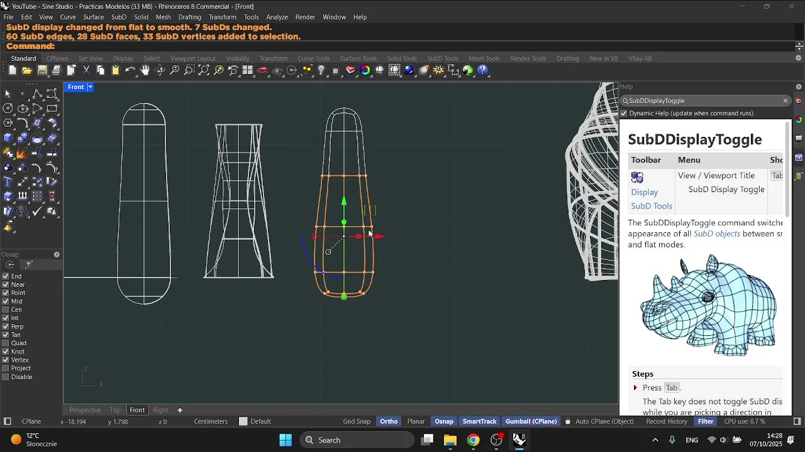The image size is (805, 452).
Task: Open the Front viewport title dropdown arrow
Action: pyautogui.click(x=90, y=87)
